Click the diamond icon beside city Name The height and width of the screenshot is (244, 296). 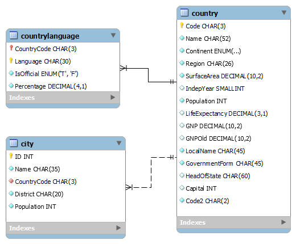click(x=11, y=169)
